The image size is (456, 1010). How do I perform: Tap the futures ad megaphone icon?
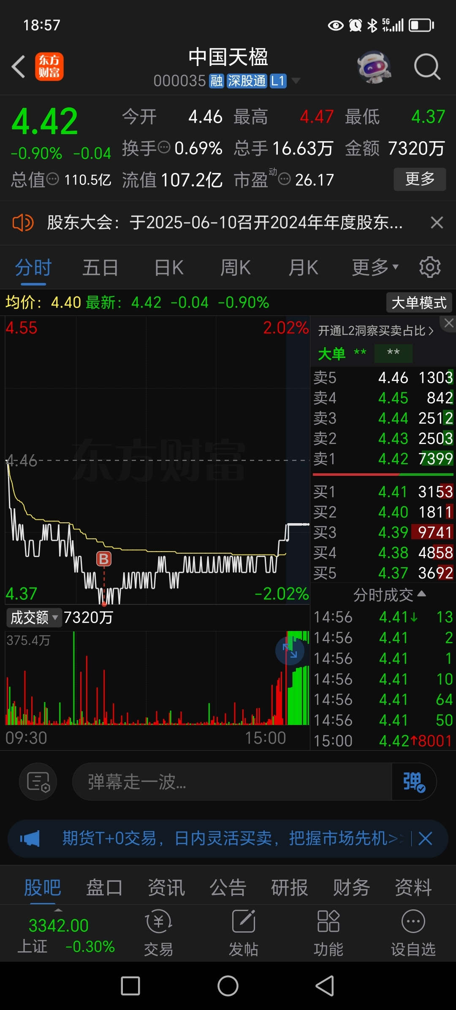pyautogui.click(x=30, y=838)
